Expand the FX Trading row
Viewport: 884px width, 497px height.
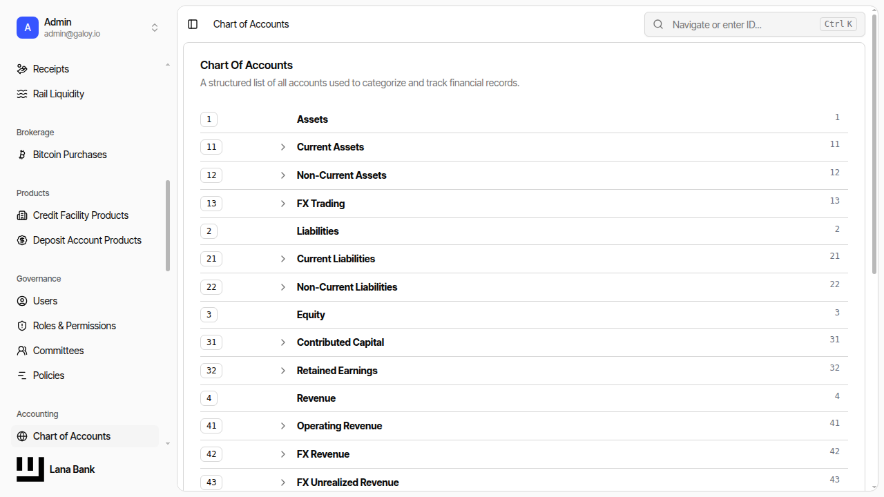click(x=283, y=204)
